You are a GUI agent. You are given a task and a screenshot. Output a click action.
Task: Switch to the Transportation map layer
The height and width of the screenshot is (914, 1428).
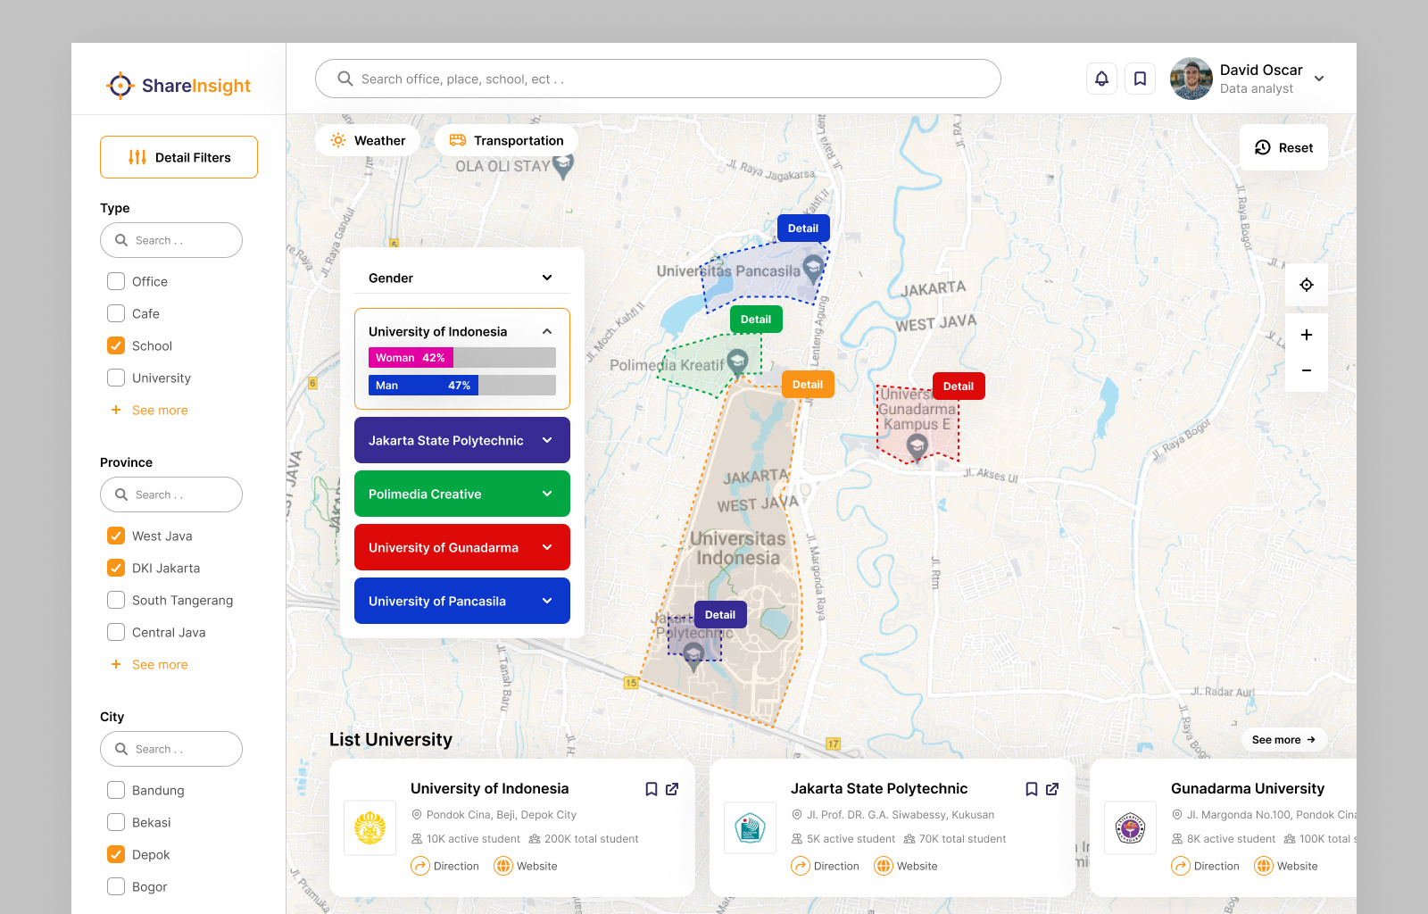tap(506, 140)
